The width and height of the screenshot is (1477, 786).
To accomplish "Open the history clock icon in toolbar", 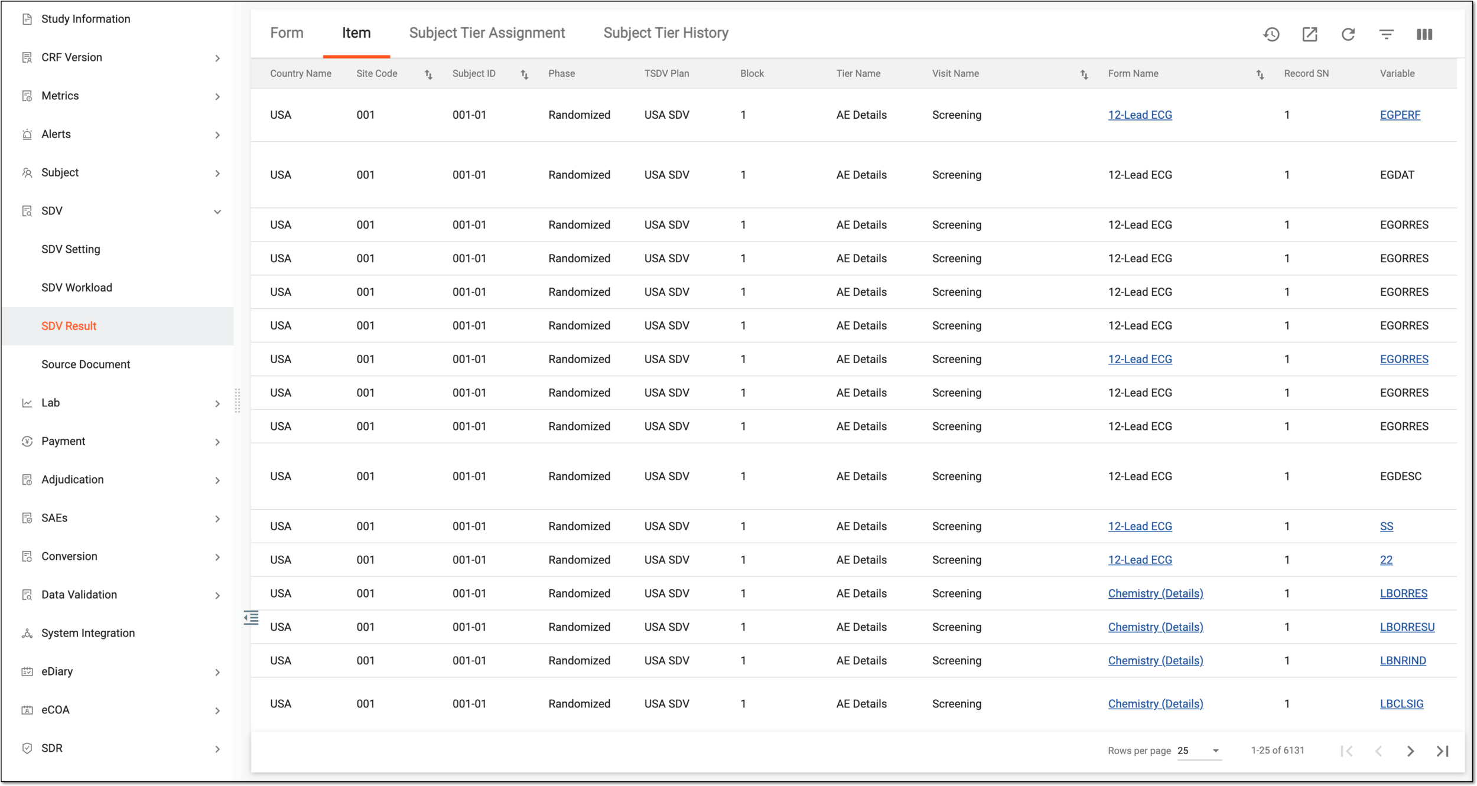I will point(1271,34).
